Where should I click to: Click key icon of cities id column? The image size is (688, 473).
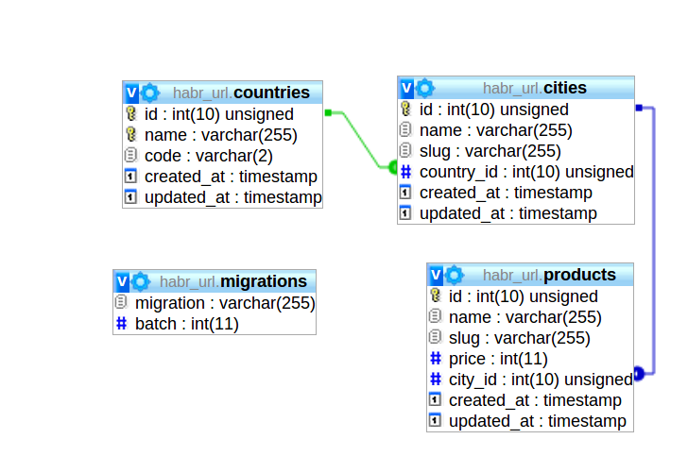405,109
